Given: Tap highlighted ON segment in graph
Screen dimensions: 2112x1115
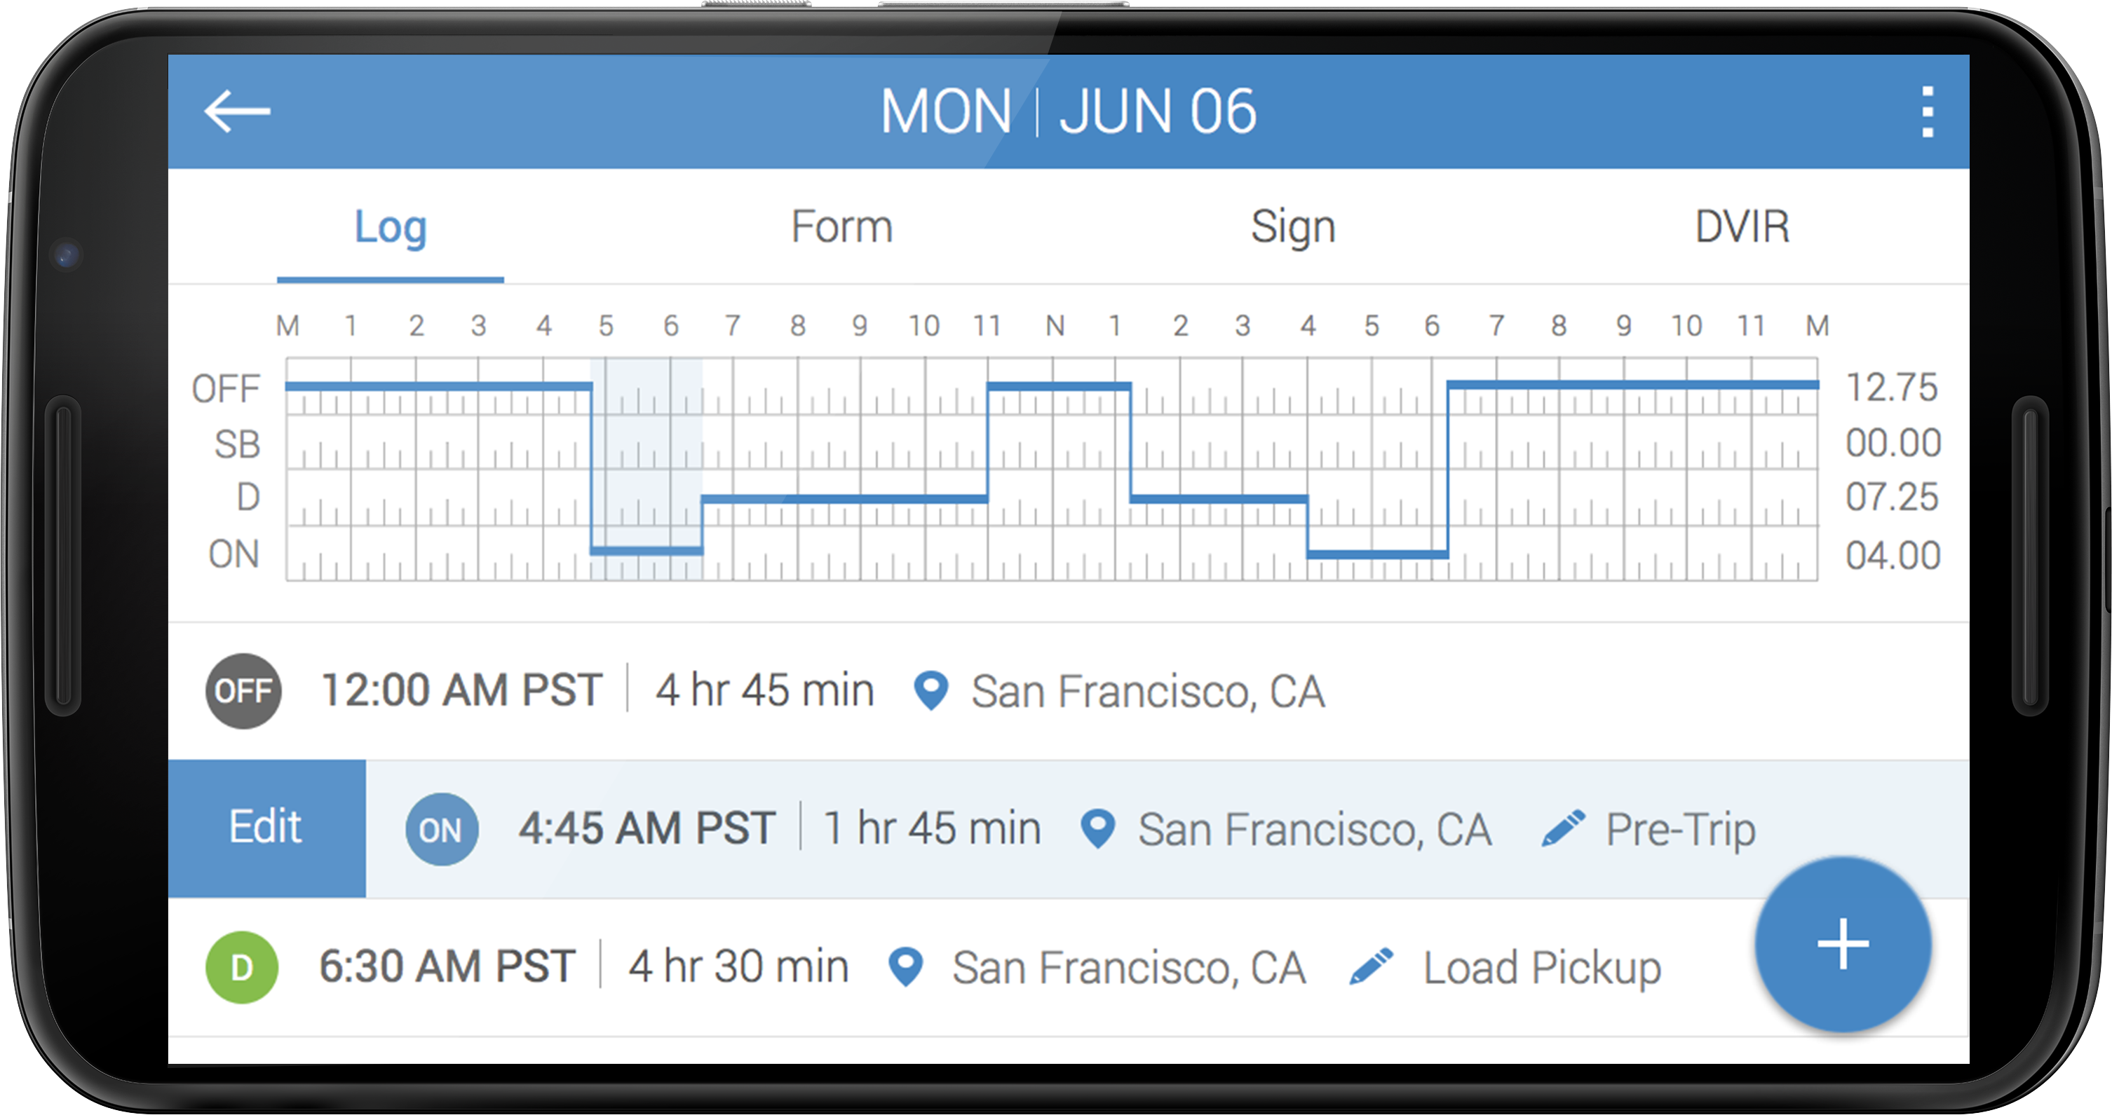Looking at the screenshot, I should click(x=646, y=470).
